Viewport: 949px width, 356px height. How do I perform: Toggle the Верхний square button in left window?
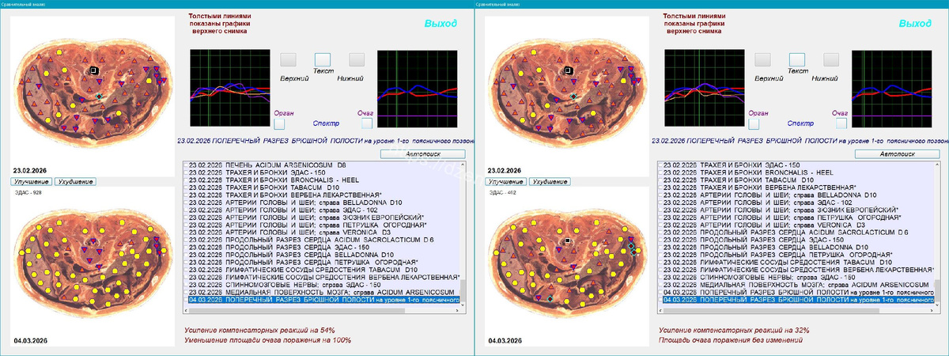click(x=289, y=59)
